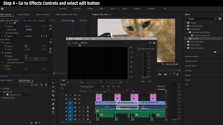Adjust the Amount slider knob
This screenshot has height=125, width=223.
pos(105,92)
